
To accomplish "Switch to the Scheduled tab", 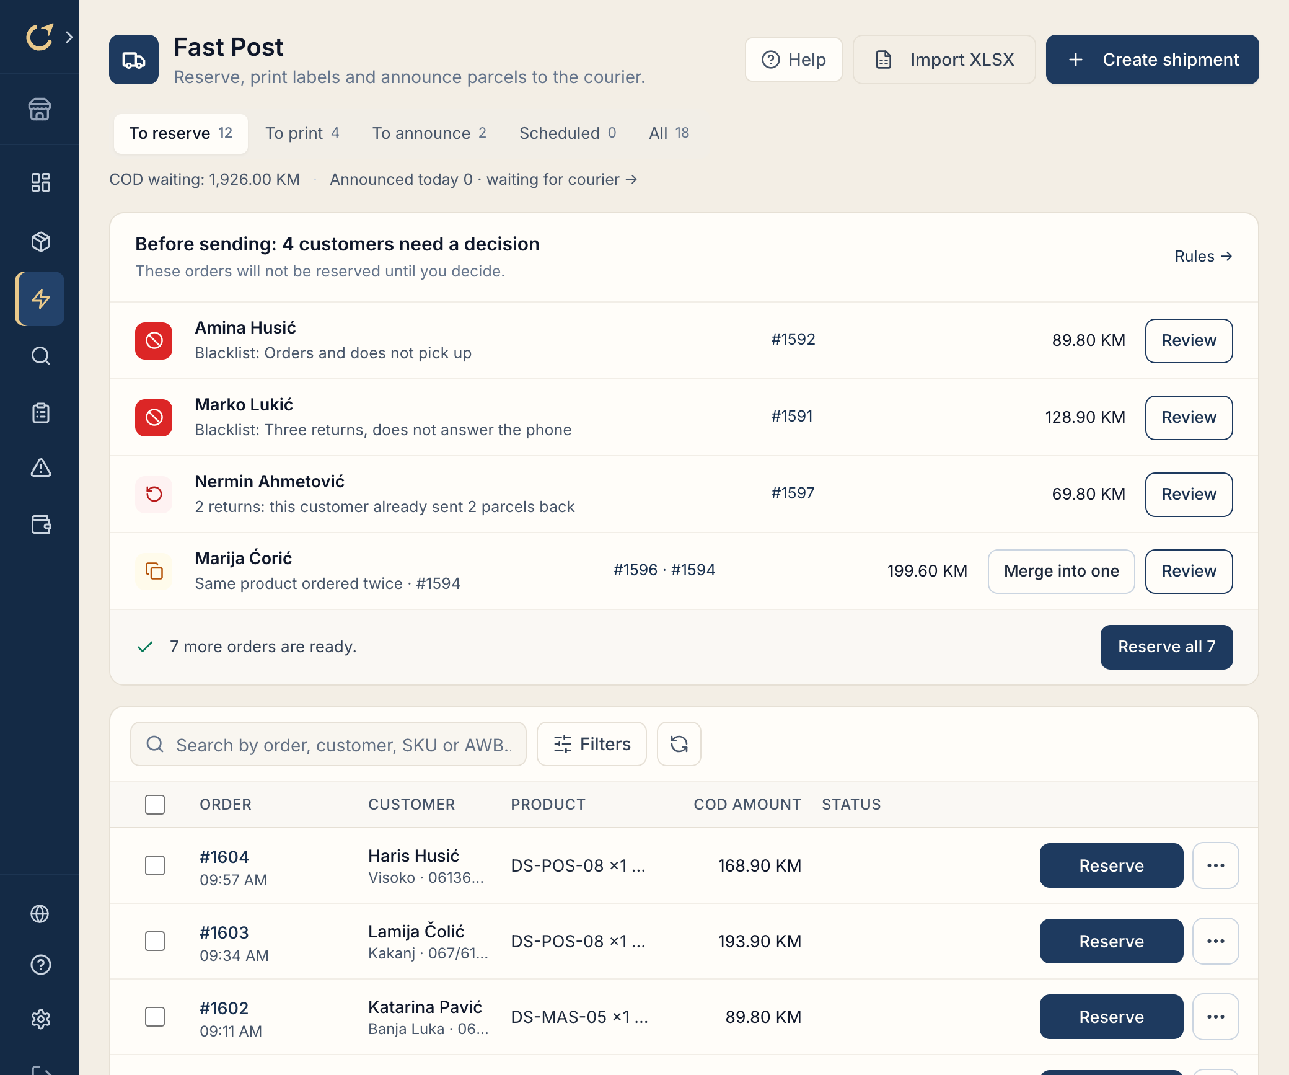I will [568, 133].
